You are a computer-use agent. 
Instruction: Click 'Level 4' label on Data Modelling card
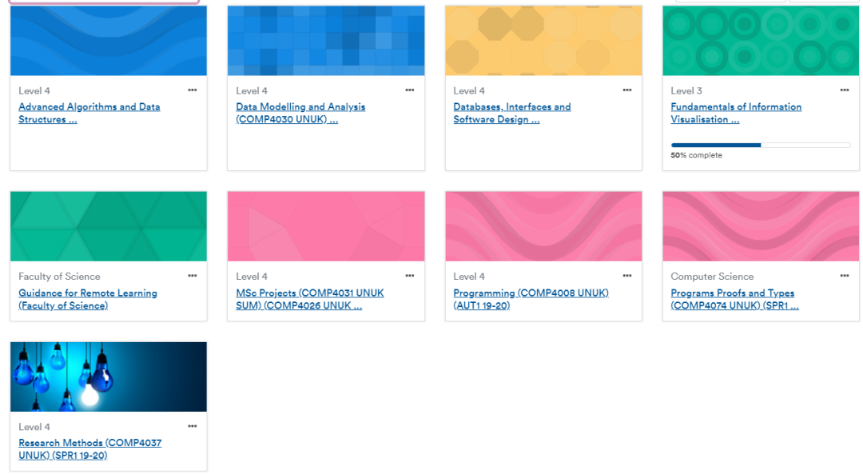click(252, 91)
